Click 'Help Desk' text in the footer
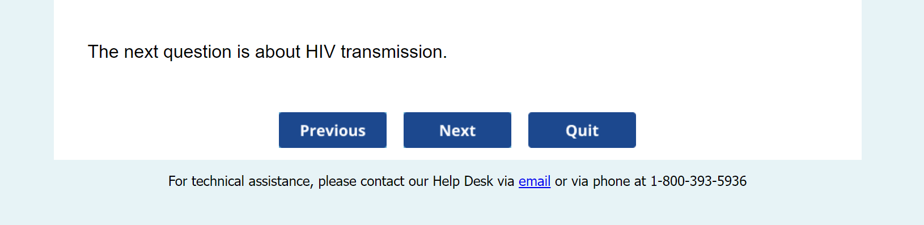 coord(463,181)
